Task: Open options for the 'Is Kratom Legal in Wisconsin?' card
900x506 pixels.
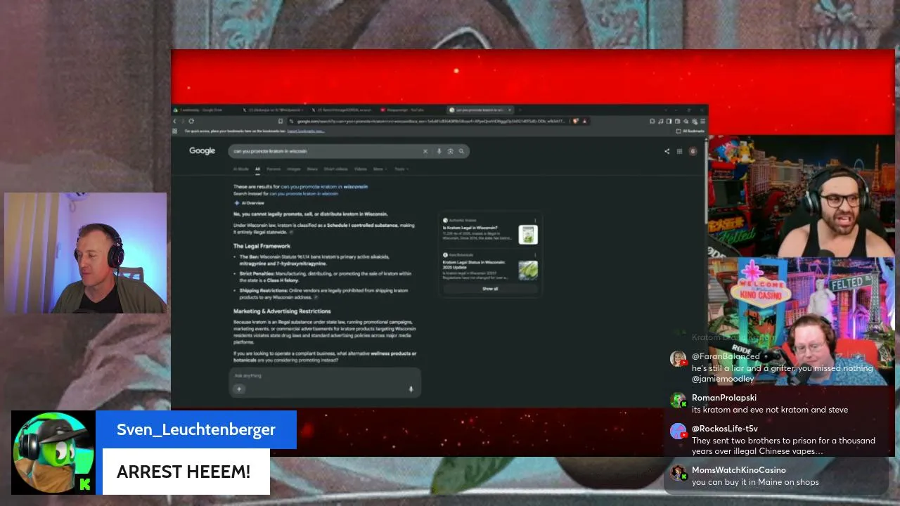Action: pos(534,220)
